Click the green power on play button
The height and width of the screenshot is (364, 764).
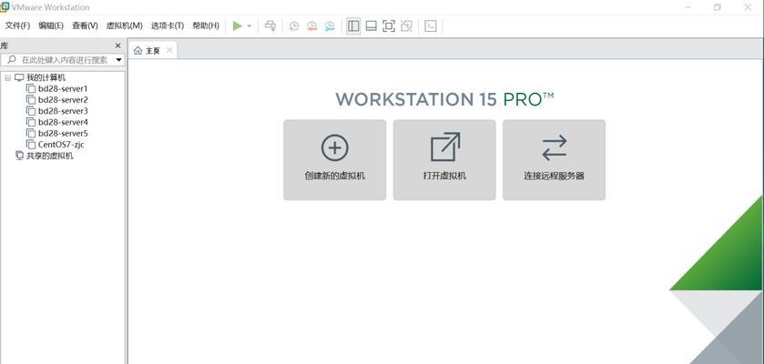click(x=238, y=25)
